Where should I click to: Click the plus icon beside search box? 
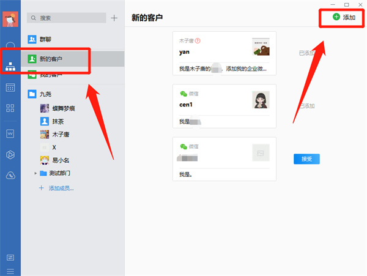[114, 18]
